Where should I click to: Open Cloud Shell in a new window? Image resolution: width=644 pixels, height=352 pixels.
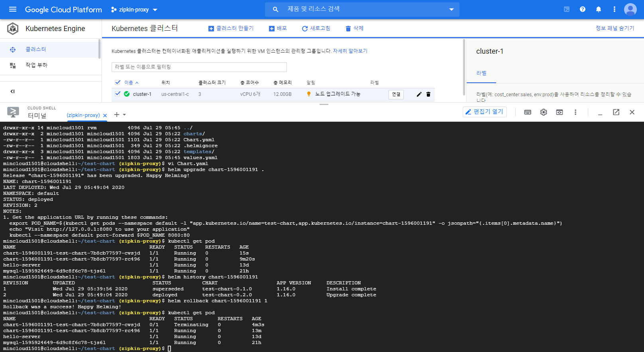click(616, 112)
